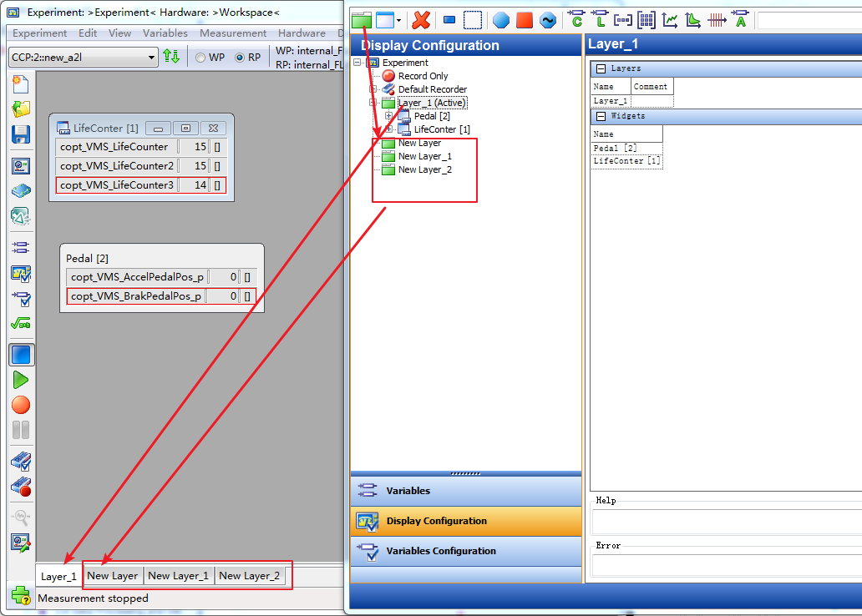Screen dimensions: 862x616
Task: Click the green filled map chart icon
Action: click(x=692, y=20)
